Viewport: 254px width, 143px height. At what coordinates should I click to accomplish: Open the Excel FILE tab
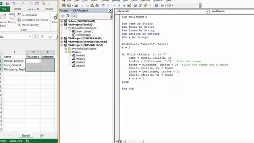pyautogui.click(x=4, y=9)
